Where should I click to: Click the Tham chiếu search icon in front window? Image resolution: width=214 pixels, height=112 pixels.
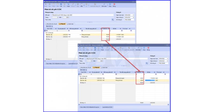tap(146, 63)
